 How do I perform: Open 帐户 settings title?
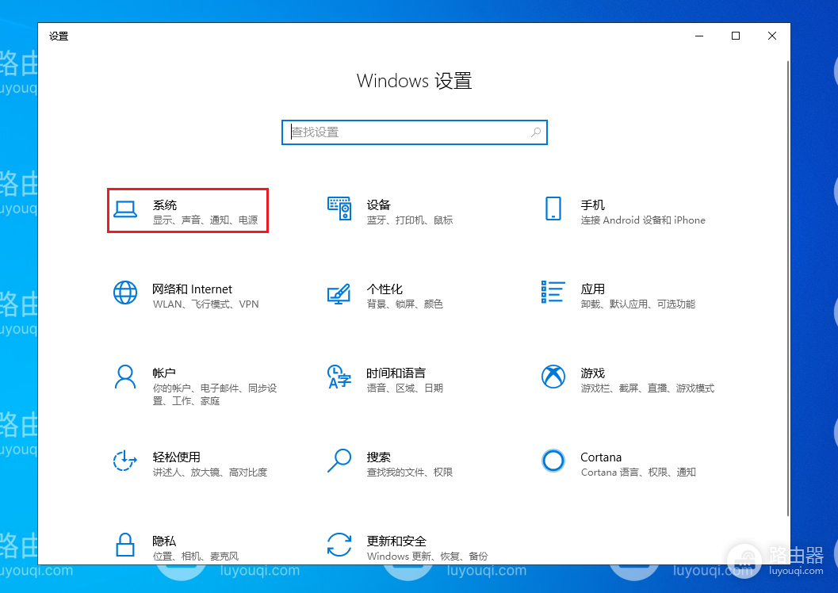(164, 373)
